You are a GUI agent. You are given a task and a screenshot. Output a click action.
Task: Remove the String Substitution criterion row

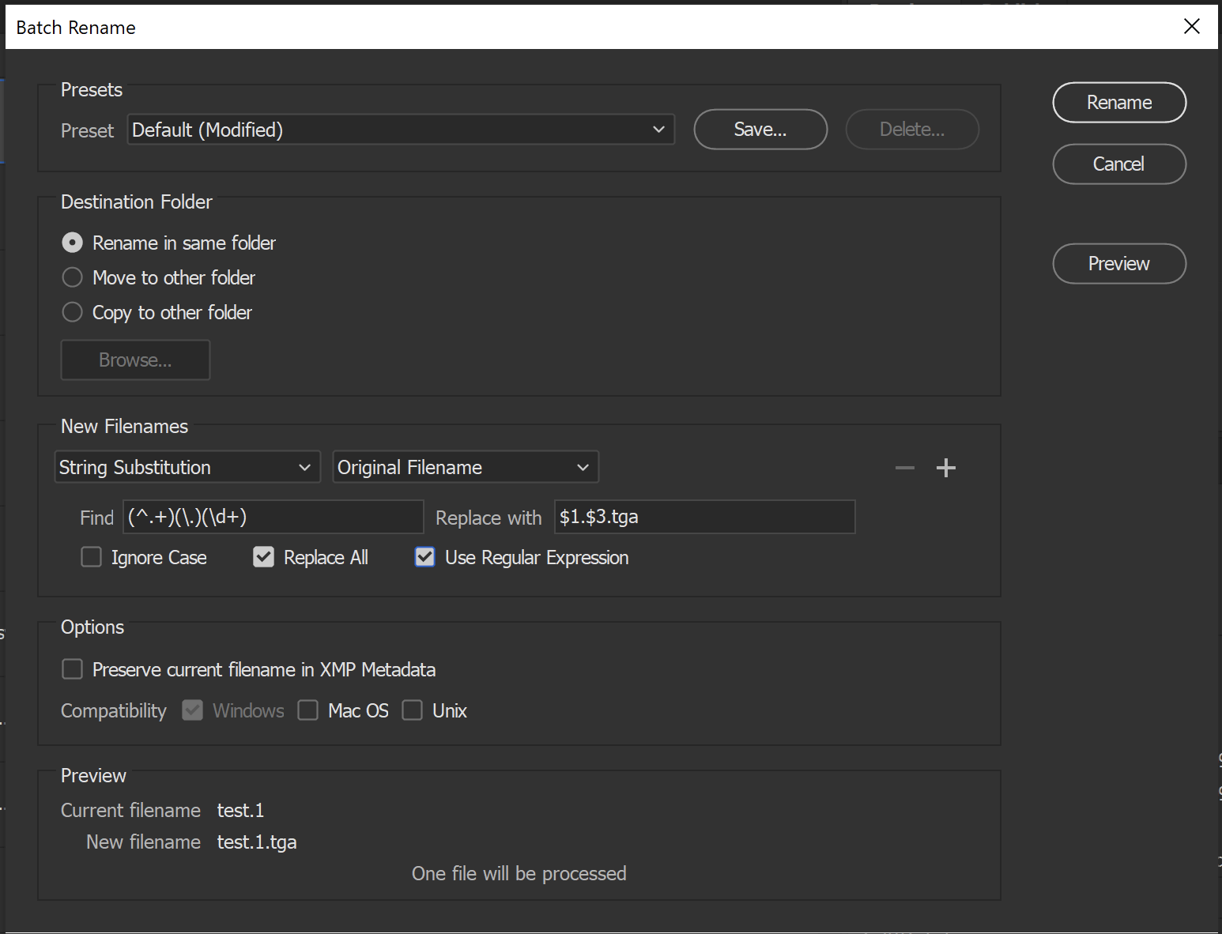click(904, 467)
